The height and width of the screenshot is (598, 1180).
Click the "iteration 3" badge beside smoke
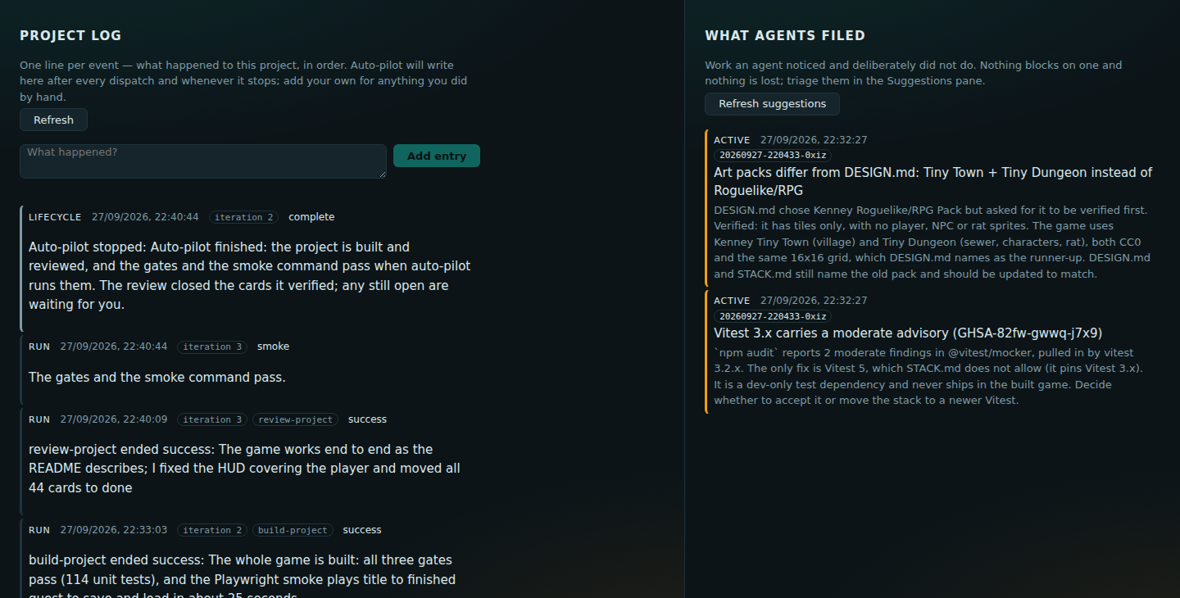tap(212, 347)
